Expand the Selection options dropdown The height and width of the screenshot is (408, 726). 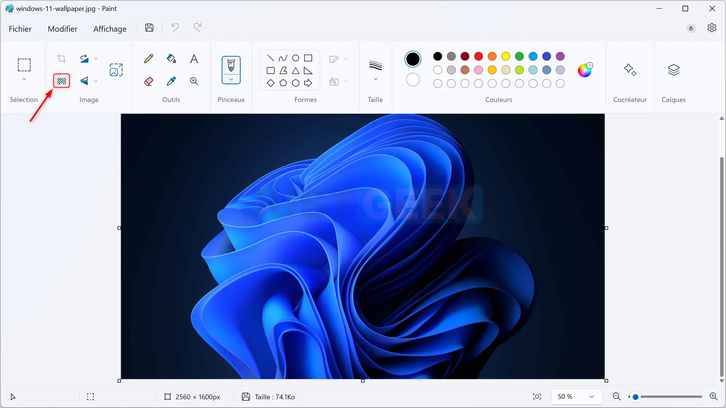click(x=24, y=79)
